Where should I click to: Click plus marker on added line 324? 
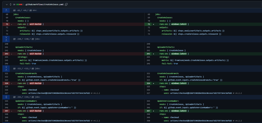pos(154,83)
